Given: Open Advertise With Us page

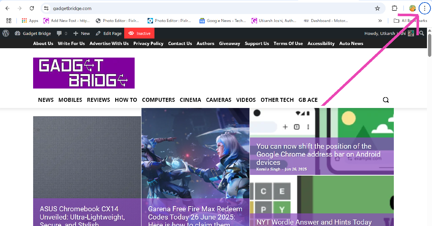Looking at the screenshot, I should (x=109, y=43).
